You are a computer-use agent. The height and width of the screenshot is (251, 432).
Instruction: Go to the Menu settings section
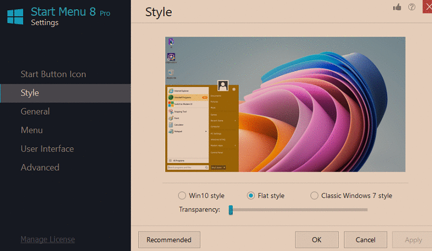point(31,130)
